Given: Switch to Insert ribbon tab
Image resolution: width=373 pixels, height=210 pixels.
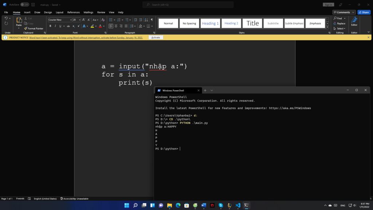Looking at the screenshot, I should (x=27, y=12).
